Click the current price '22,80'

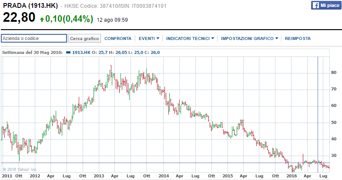(19, 17)
